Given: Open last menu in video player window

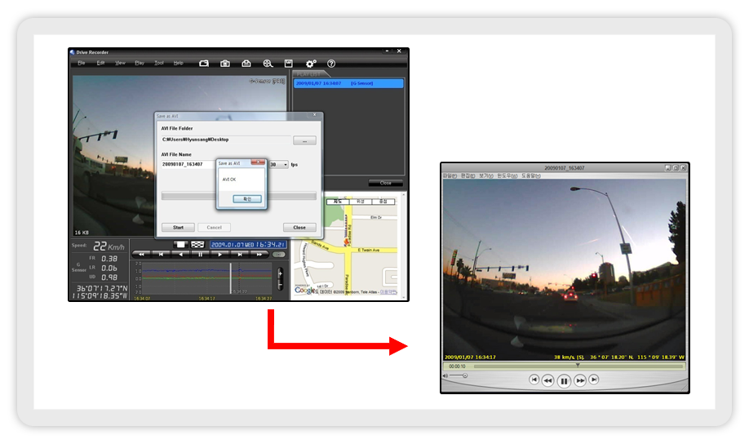Looking at the screenshot, I should click(x=530, y=175).
